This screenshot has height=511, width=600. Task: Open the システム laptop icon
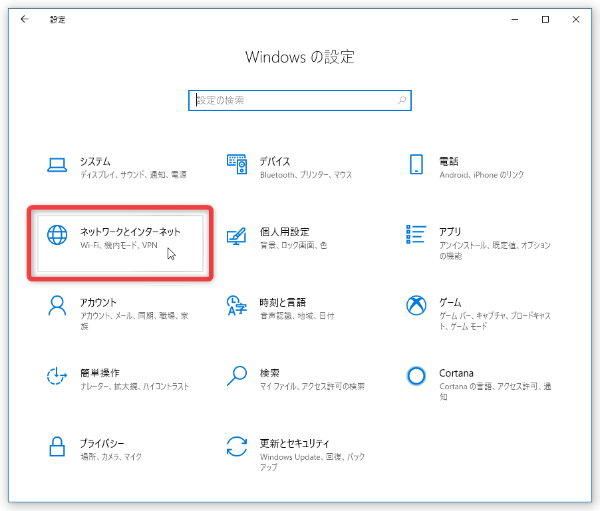[x=57, y=166]
